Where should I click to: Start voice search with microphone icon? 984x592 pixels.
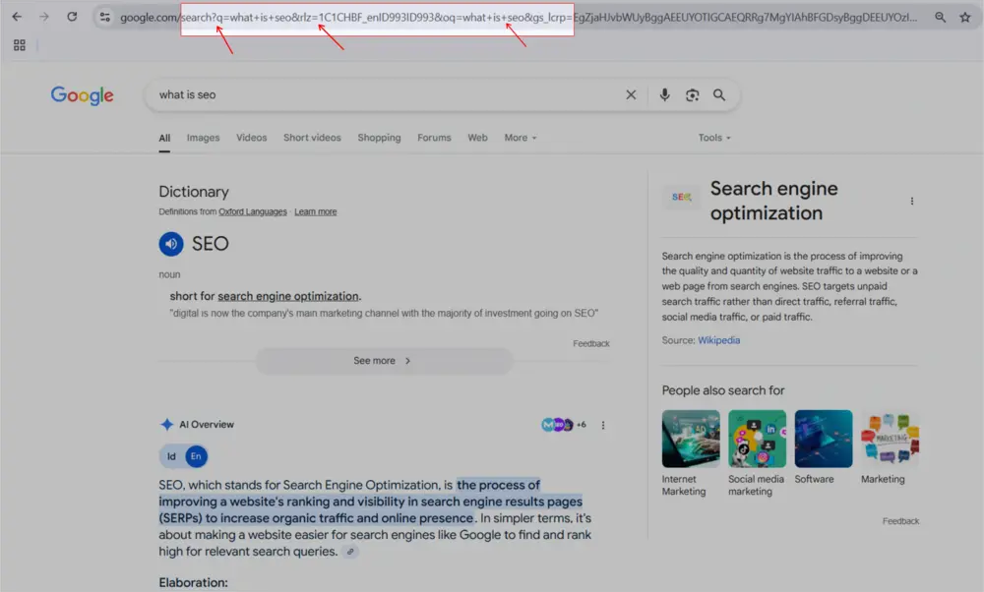point(664,94)
